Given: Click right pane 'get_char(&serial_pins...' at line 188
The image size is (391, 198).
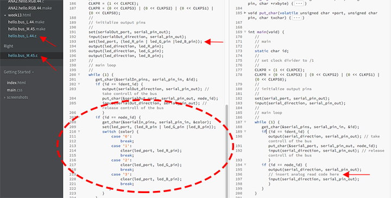Looking at the screenshot, I should (310, 127).
